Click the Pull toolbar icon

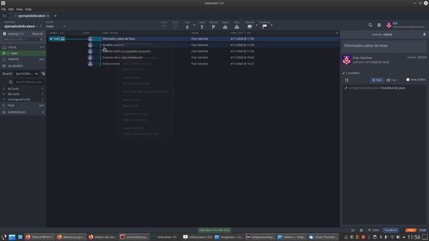click(x=187, y=27)
